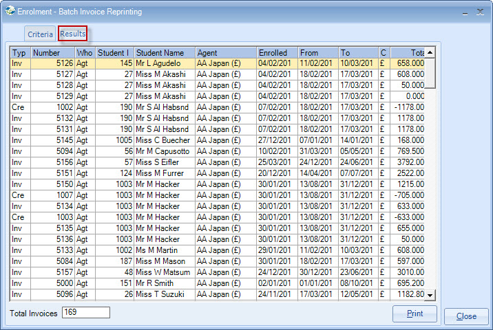
Task: Click the Enrolment window title icon
Action: [8, 12]
